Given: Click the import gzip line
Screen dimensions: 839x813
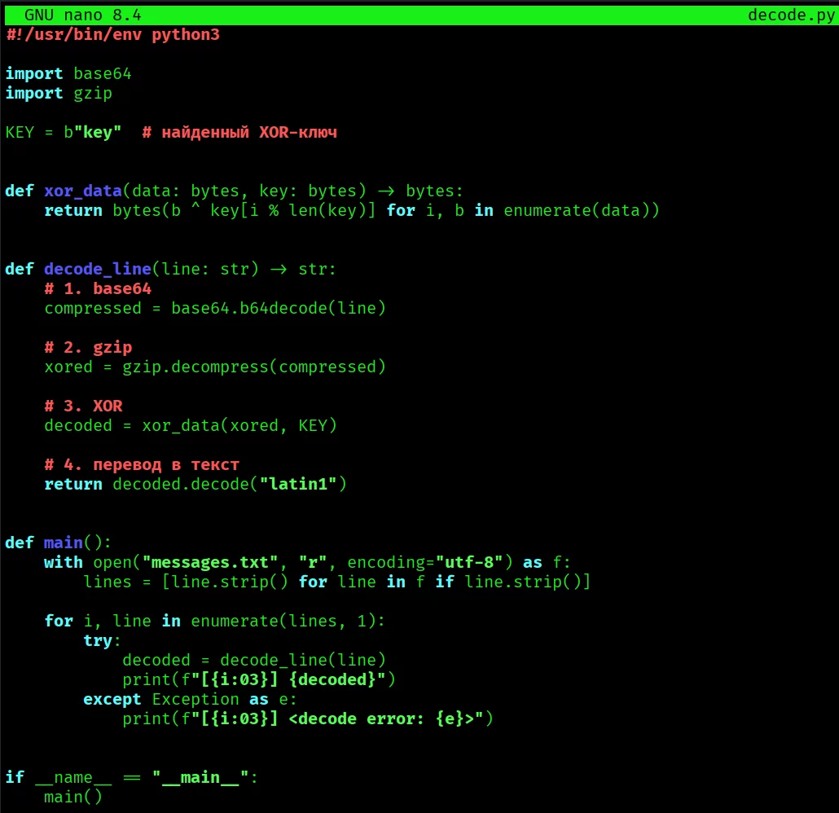Looking at the screenshot, I should pos(59,94).
